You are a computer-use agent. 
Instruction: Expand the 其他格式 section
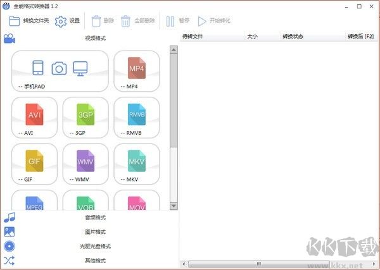click(89, 261)
